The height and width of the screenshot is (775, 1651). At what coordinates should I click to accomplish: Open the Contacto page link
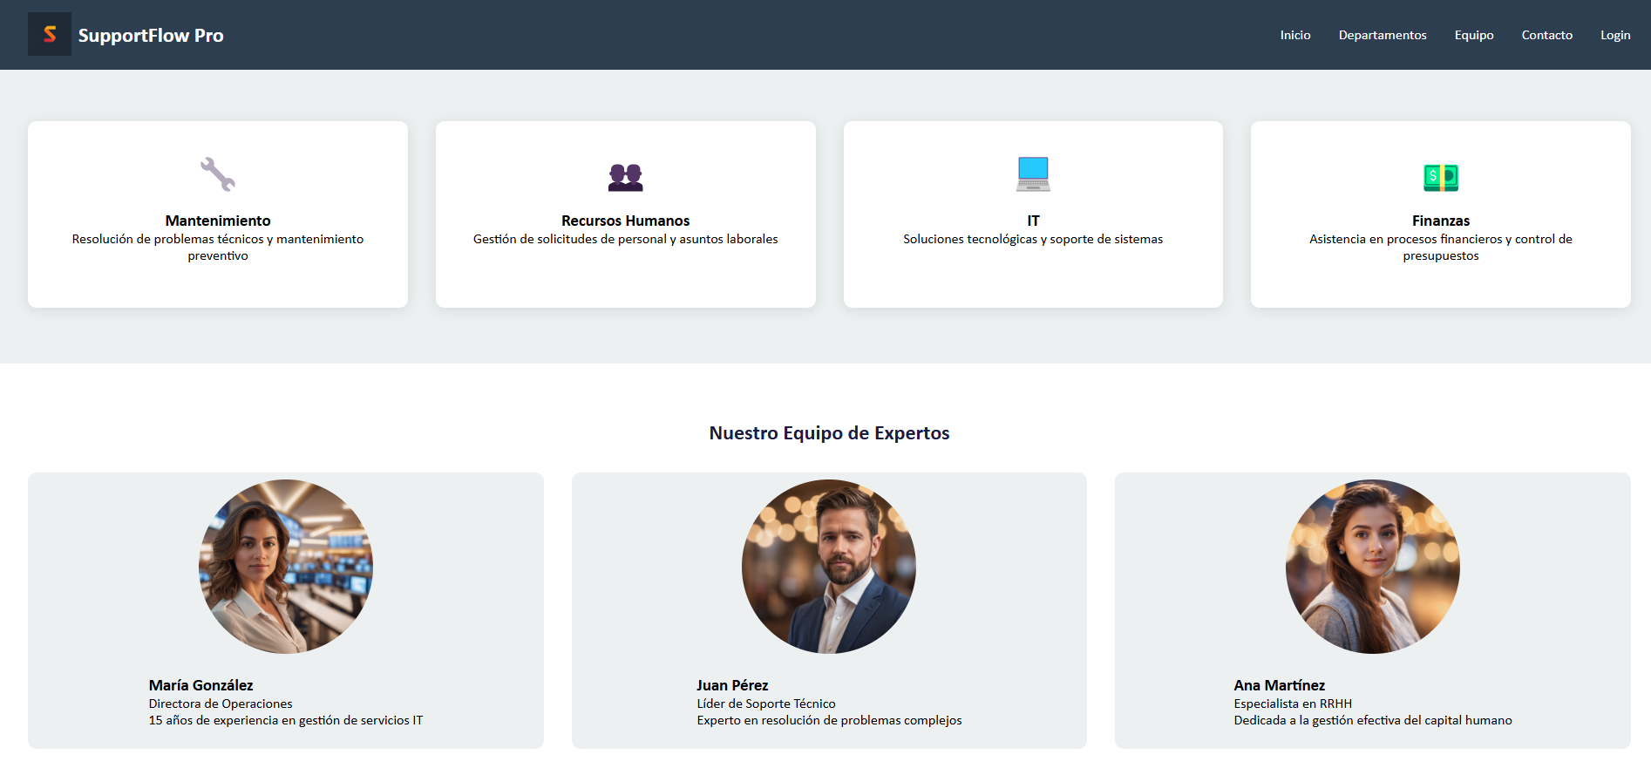pos(1546,35)
